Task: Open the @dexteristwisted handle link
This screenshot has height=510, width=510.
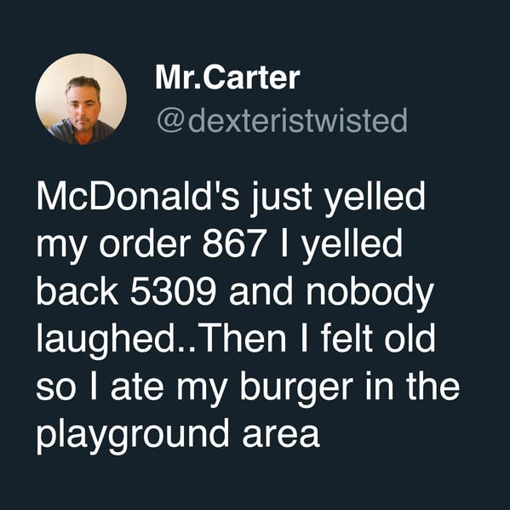Action: point(282,120)
